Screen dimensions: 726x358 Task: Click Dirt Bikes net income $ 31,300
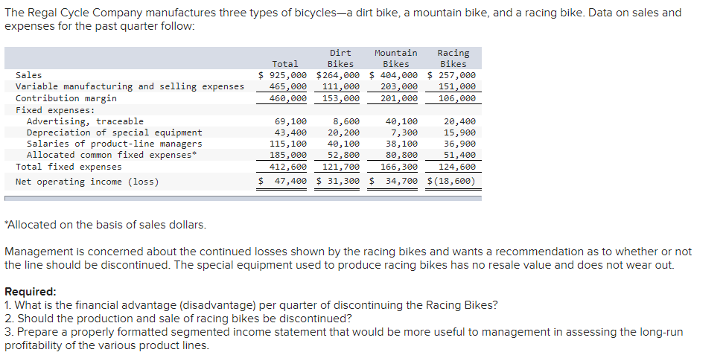(x=338, y=182)
